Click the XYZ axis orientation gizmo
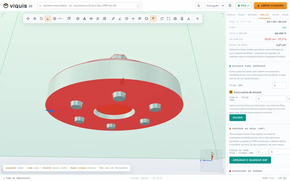This screenshot has height=181, width=290. click(212, 161)
